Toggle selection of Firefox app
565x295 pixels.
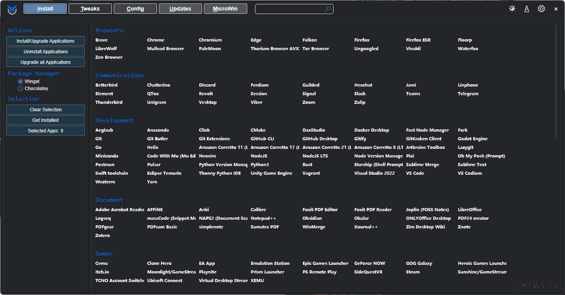(x=362, y=40)
